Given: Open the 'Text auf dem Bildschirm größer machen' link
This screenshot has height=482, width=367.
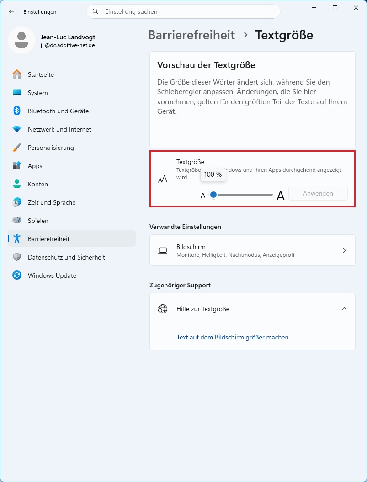Looking at the screenshot, I should point(233,337).
